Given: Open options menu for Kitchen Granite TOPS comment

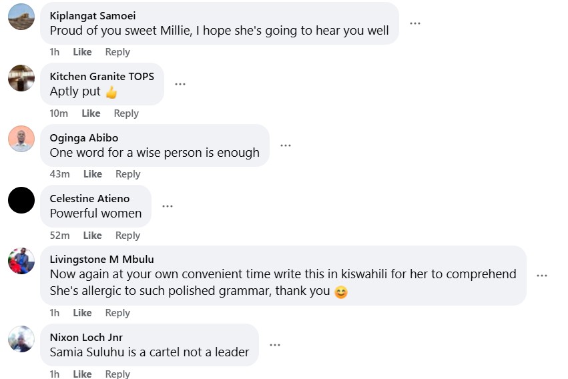Looking at the screenshot, I should 180,84.
